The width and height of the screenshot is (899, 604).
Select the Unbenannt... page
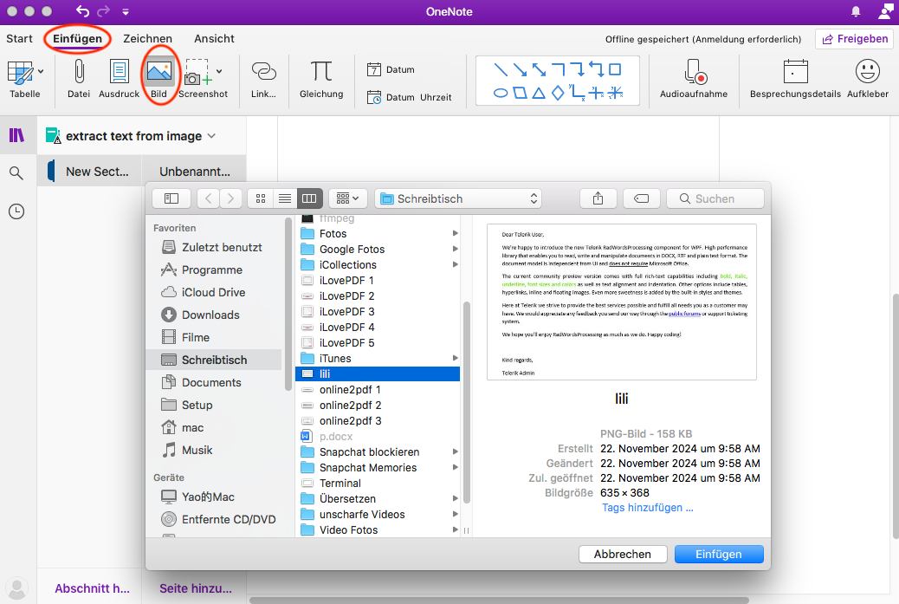point(194,171)
